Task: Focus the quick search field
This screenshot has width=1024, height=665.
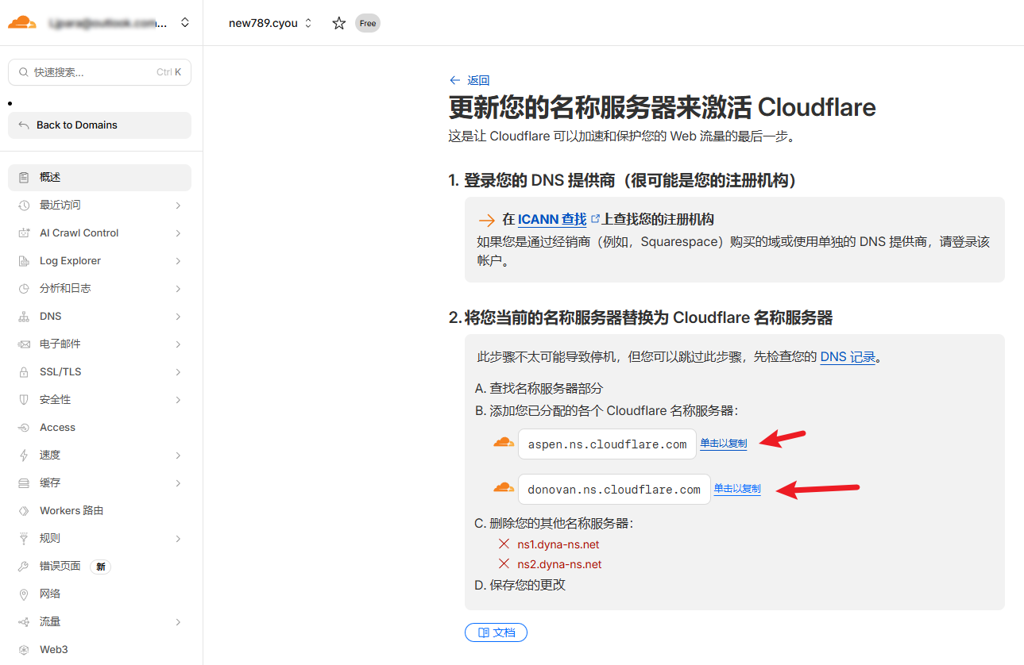Action: coord(99,72)
